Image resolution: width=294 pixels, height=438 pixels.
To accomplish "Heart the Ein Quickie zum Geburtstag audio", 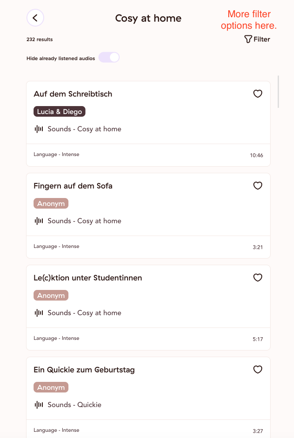I will (x=258, y=369).
